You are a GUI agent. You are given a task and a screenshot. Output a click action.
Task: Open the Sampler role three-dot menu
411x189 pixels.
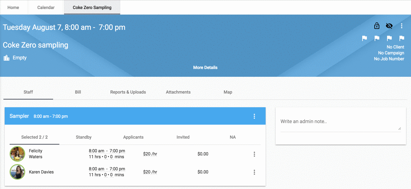point(254,116)
